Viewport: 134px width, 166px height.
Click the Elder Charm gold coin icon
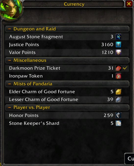click(118, 92)
